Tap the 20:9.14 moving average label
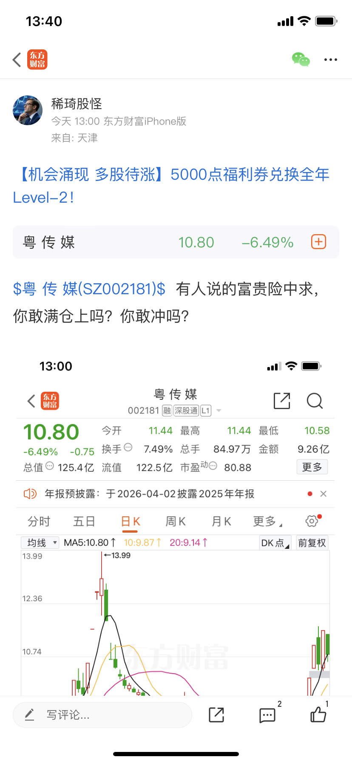This screenshot has height=763, width=352. click(x=189, y=542)
